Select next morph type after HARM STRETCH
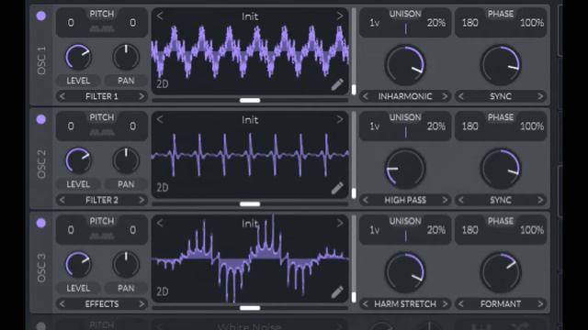This screenshot has height=330, width=588. [x=445, y=303]
